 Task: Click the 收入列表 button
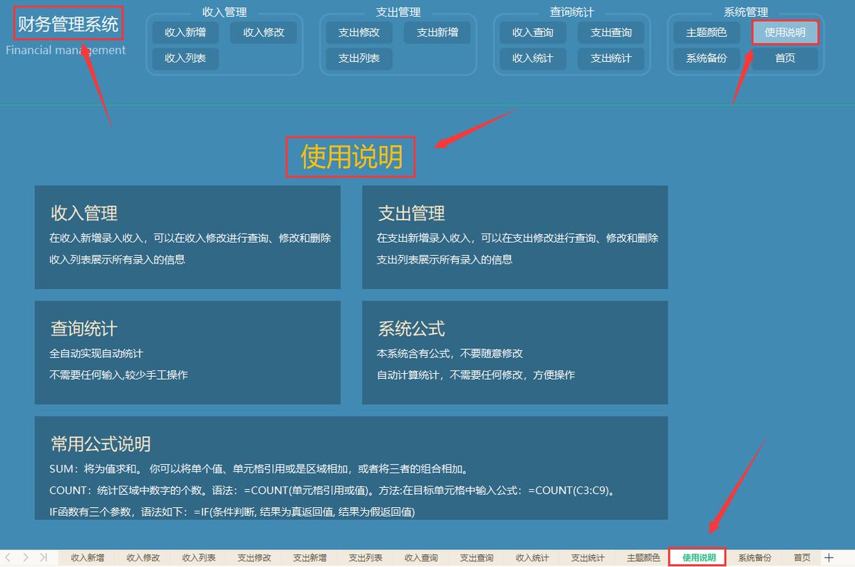point(185,59)
